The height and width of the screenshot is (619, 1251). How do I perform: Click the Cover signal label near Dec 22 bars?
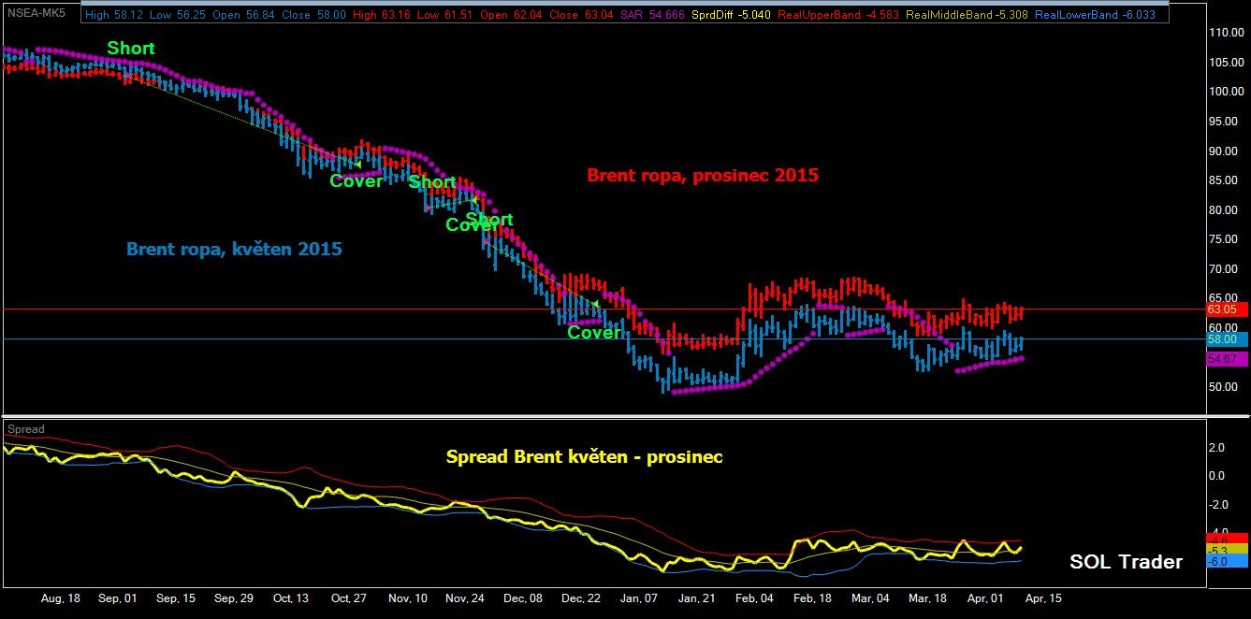(x=594, y=333)
